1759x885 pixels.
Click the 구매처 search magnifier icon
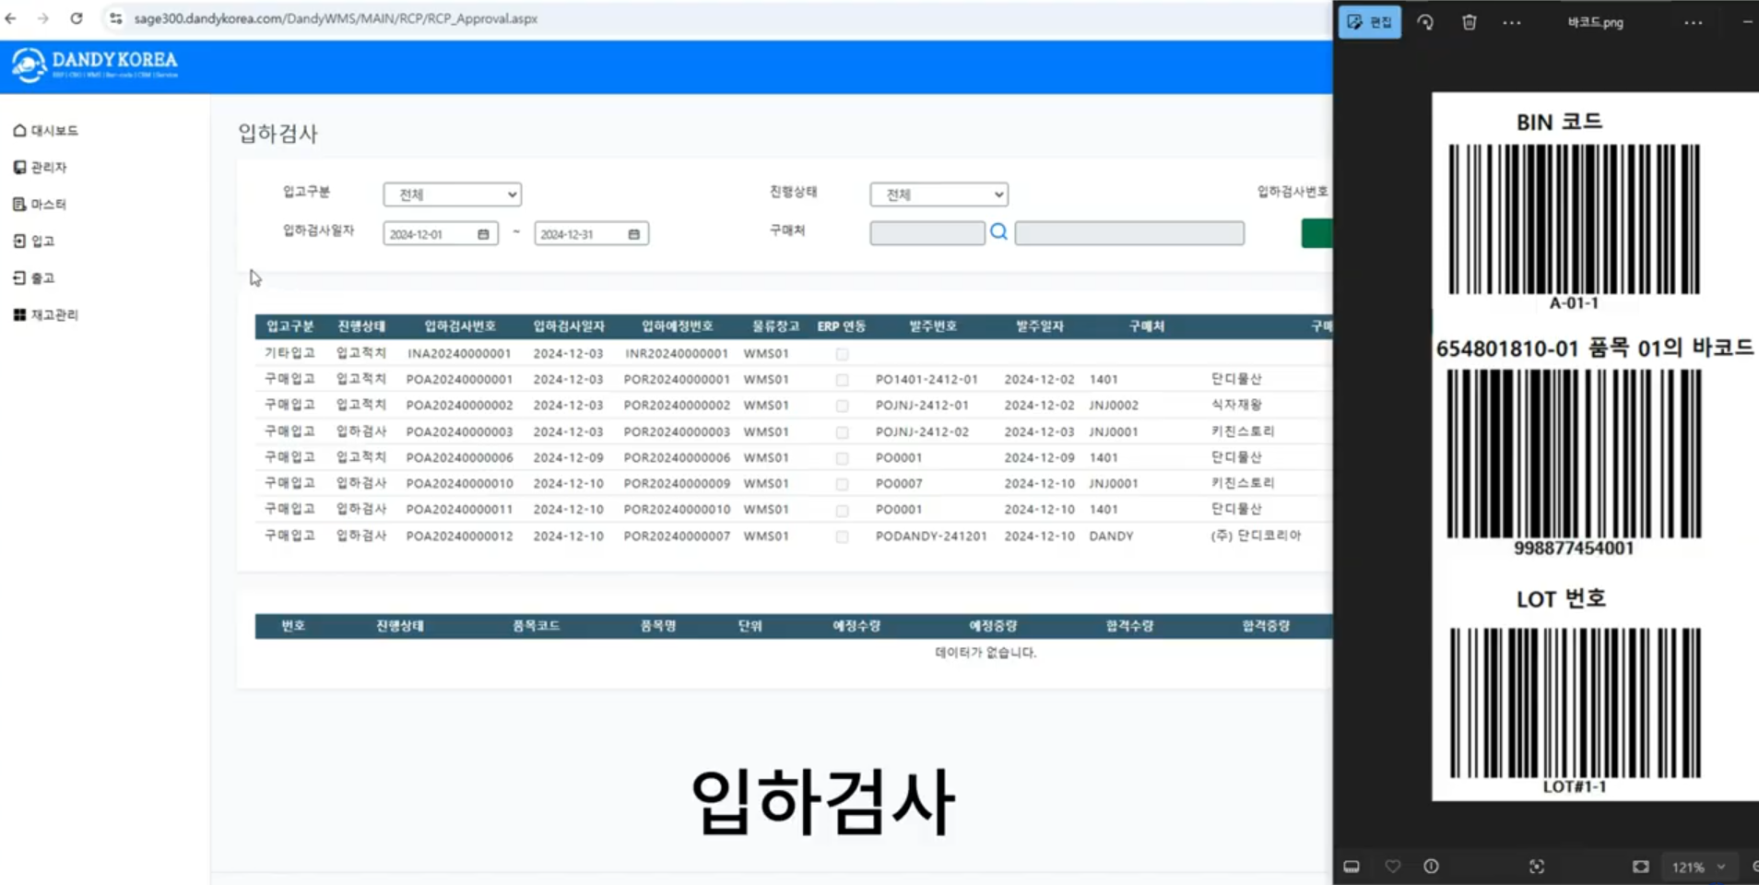(998, 232)
